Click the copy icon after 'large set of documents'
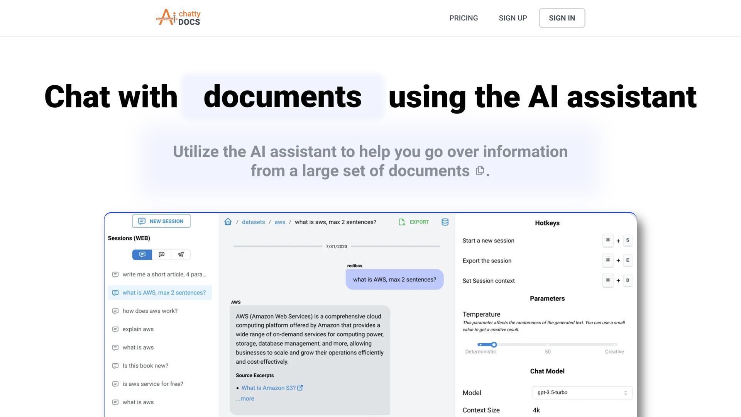This screenshot has width=741, height=417. [x=479, y=170]
